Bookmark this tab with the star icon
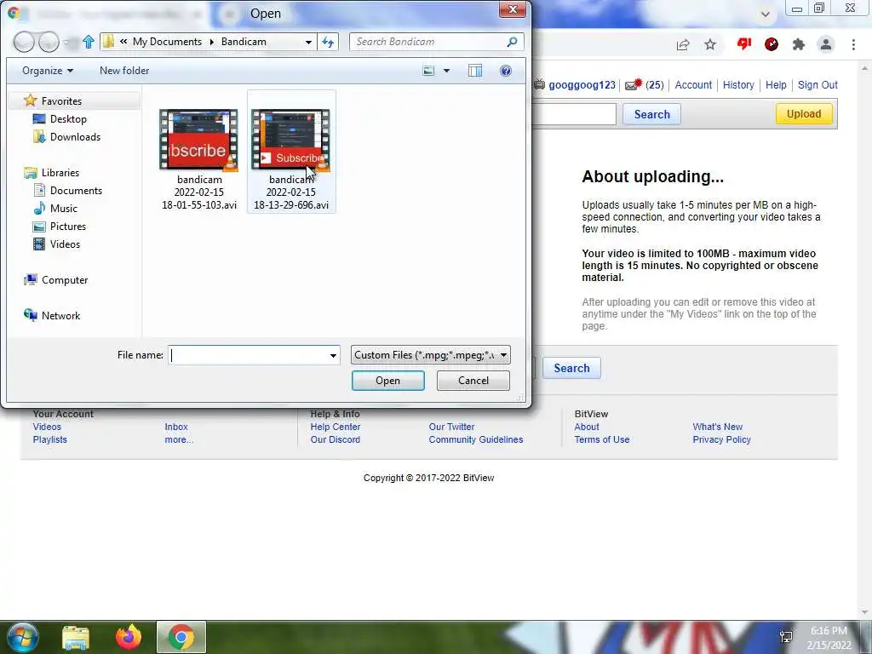The image size is (872, 654). (x=710, y=44)
